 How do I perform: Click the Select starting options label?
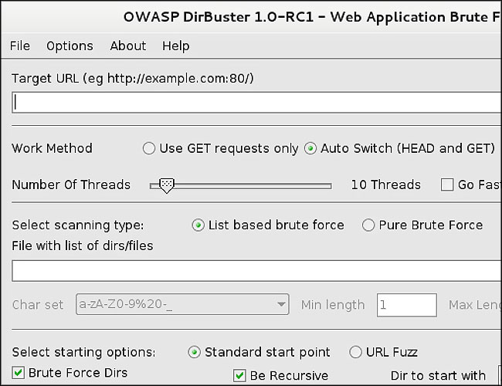83,352
